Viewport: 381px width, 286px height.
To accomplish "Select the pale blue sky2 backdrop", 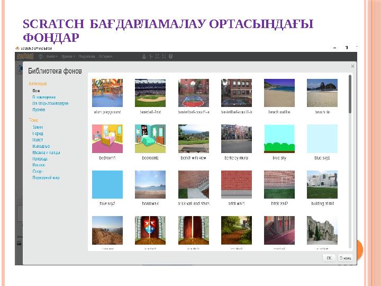I will (x=322, y=139).
